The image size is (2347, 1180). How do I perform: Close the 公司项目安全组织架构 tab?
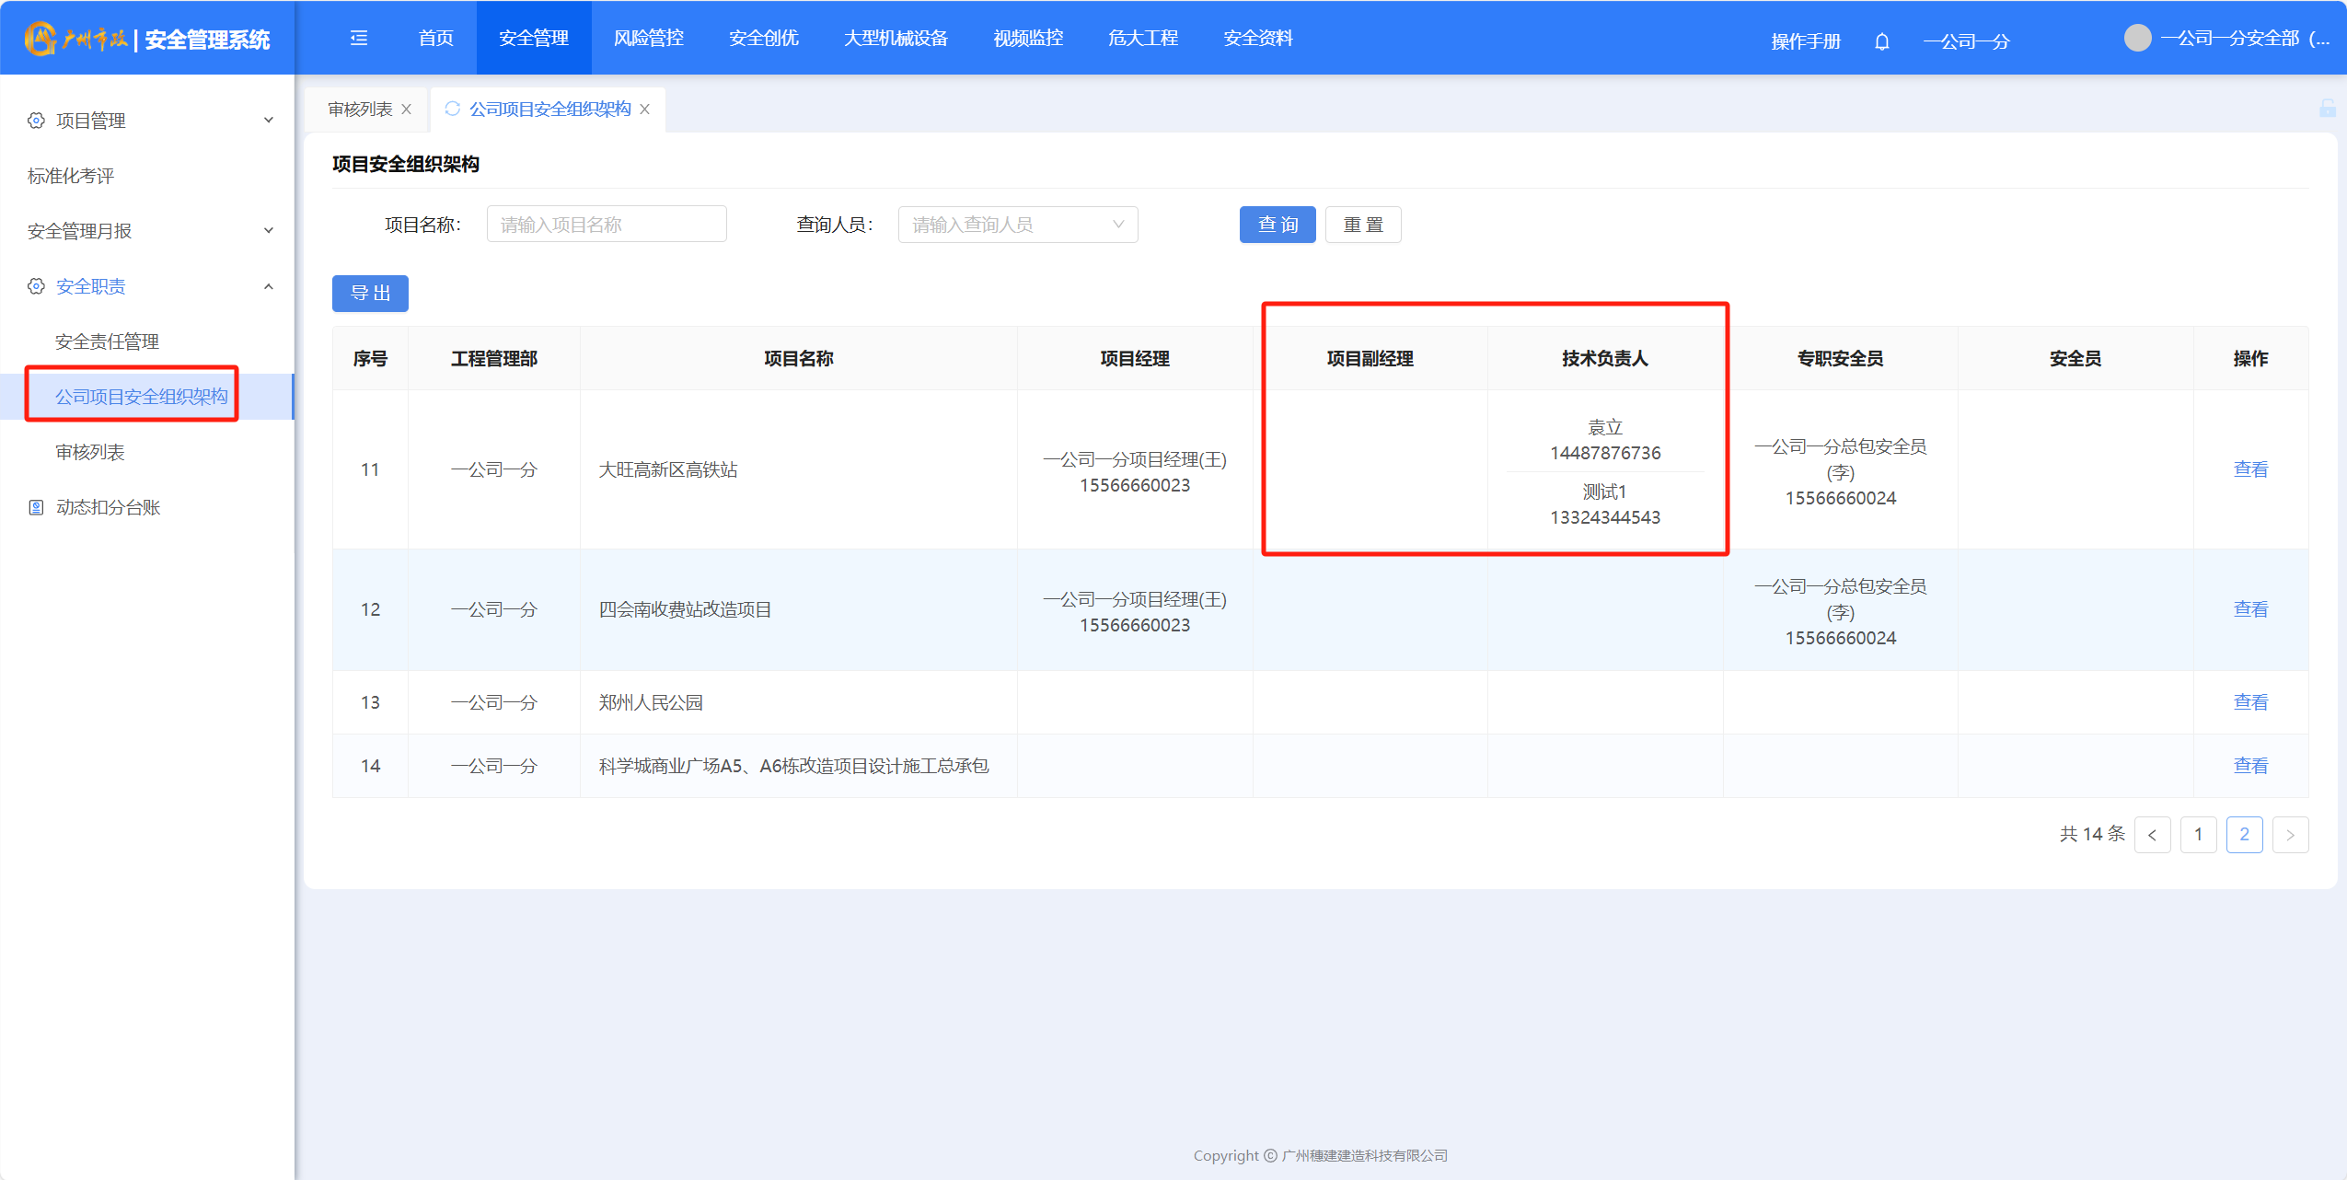pos(645,110)
